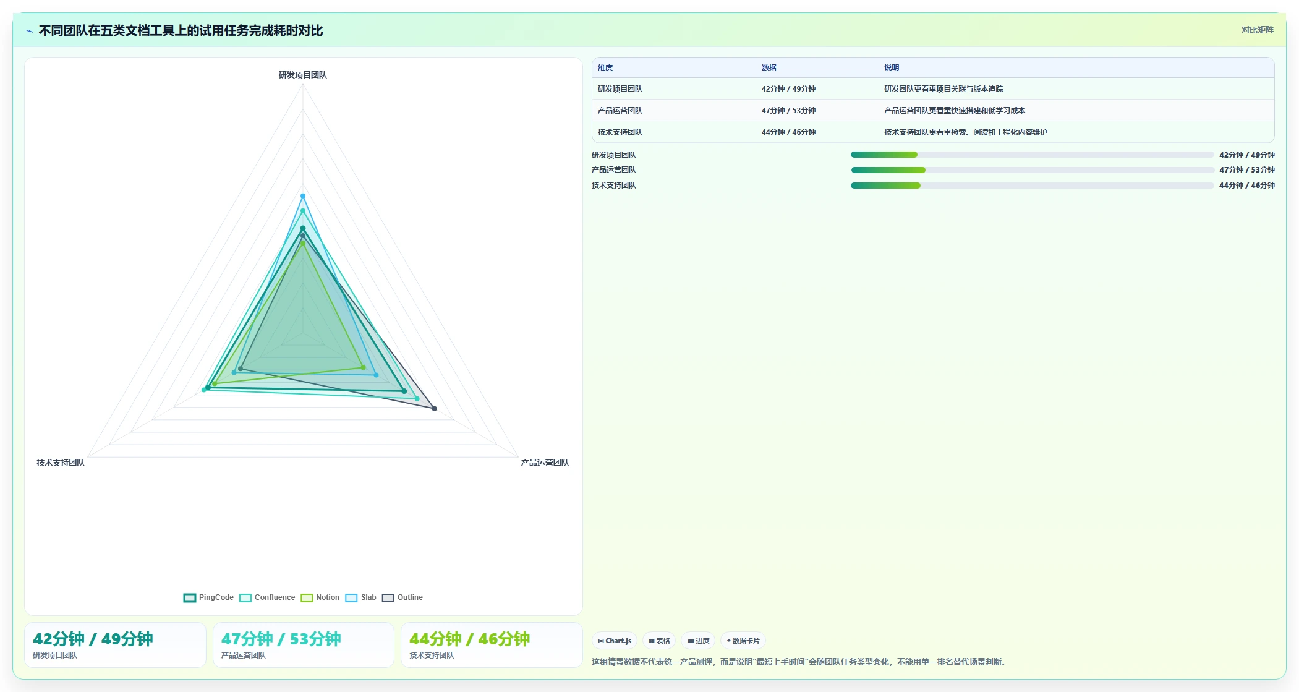Click the 研发项目团队 progress bar

click(x=1032, y=155)
